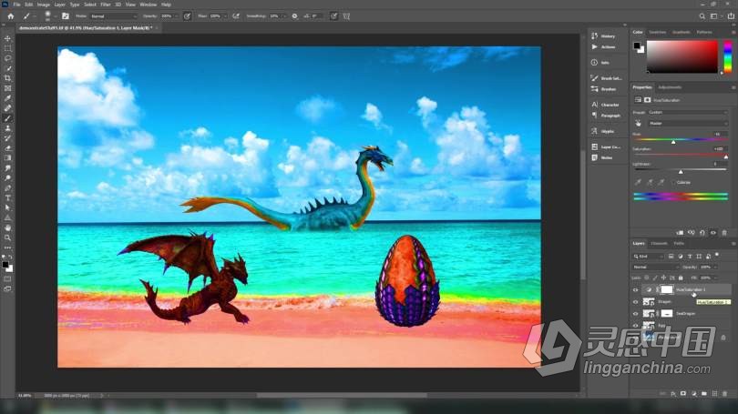
Task: Open the Brush Settings panel toggle in options bar
Action: [x=65, y=16]
